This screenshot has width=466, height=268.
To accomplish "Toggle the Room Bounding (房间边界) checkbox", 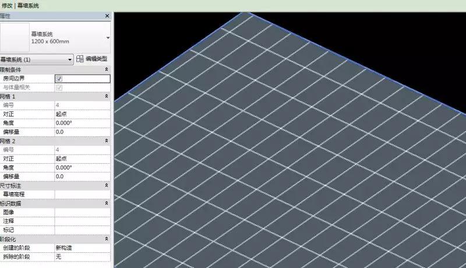I will coord(59,79).
